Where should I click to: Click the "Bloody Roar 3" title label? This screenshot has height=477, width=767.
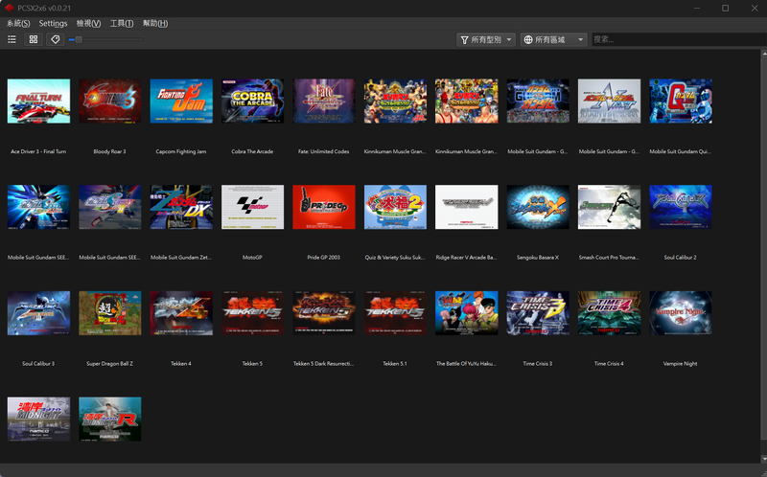[x=109, y=151]
